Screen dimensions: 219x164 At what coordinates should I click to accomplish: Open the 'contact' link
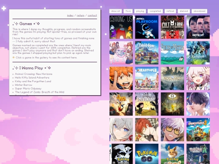click(x=92, y=15)
